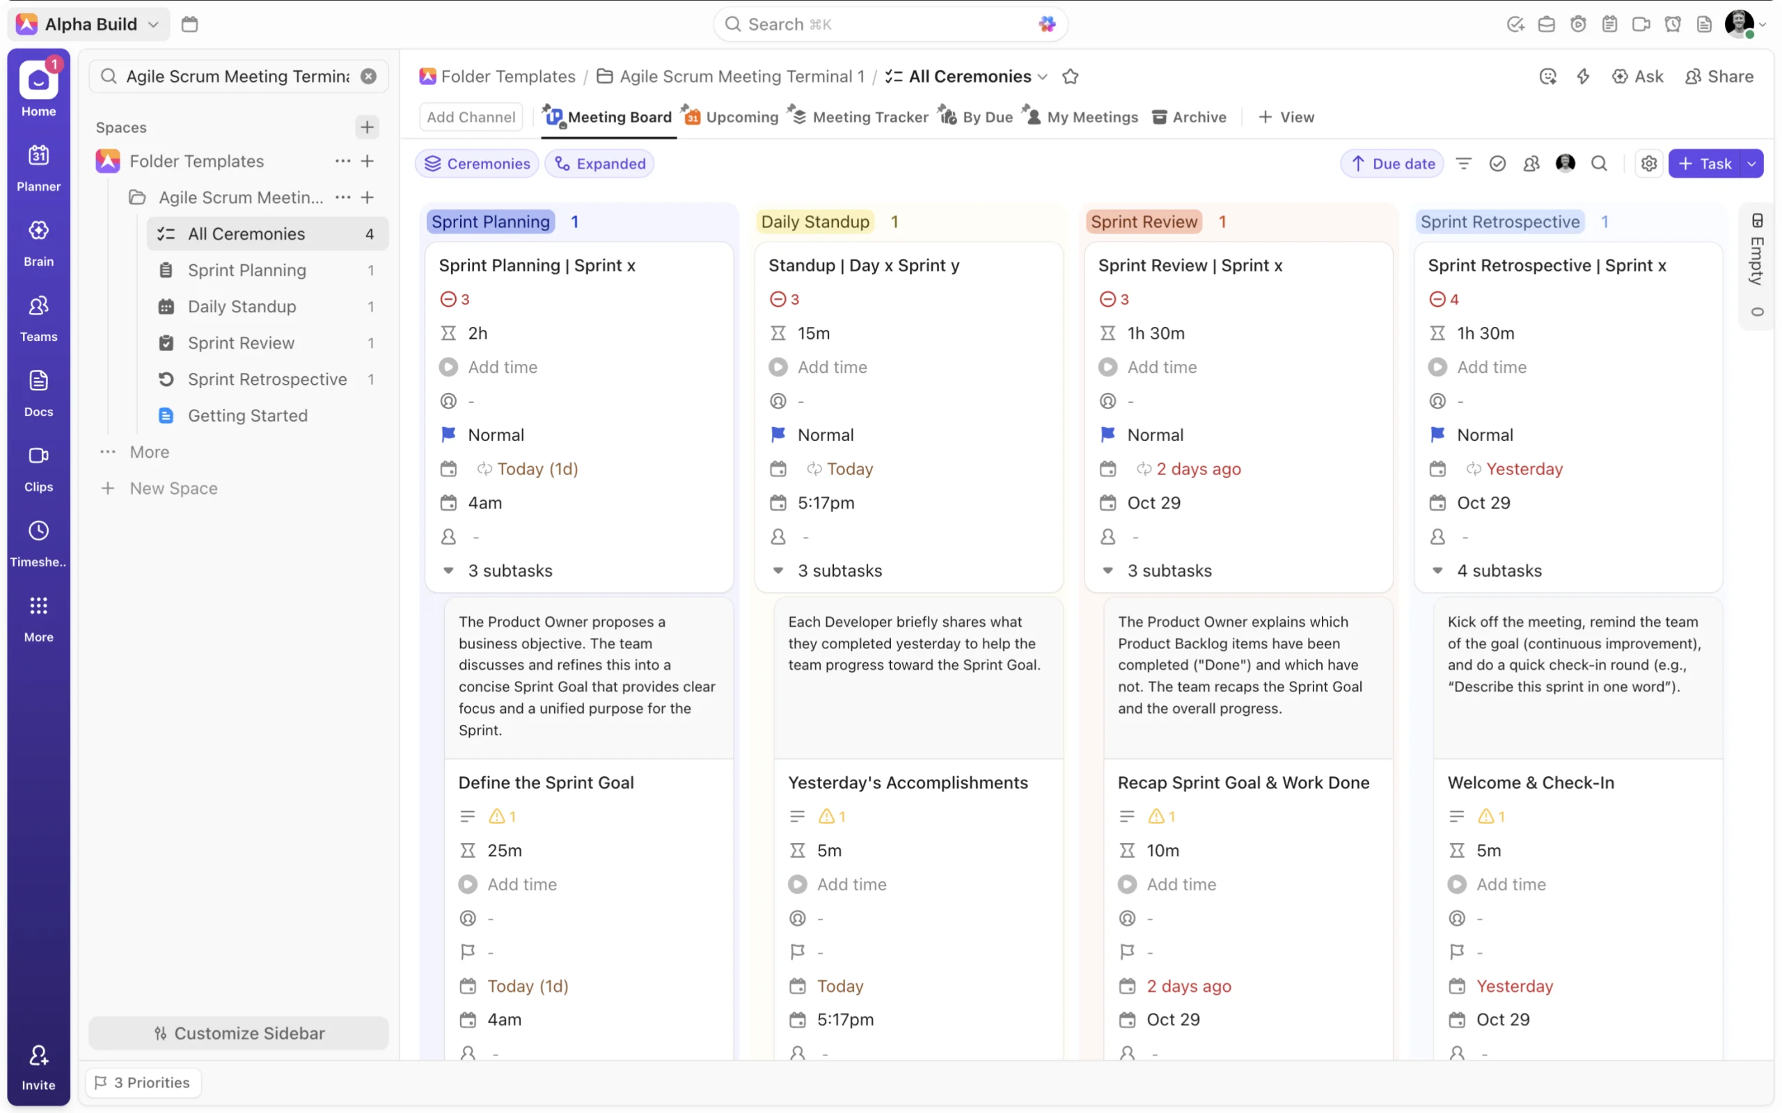The height and width of the screenshot is (1113, 1782).
Task: Open the Brain AI sidebar item
Action: [x=38, y=242]
